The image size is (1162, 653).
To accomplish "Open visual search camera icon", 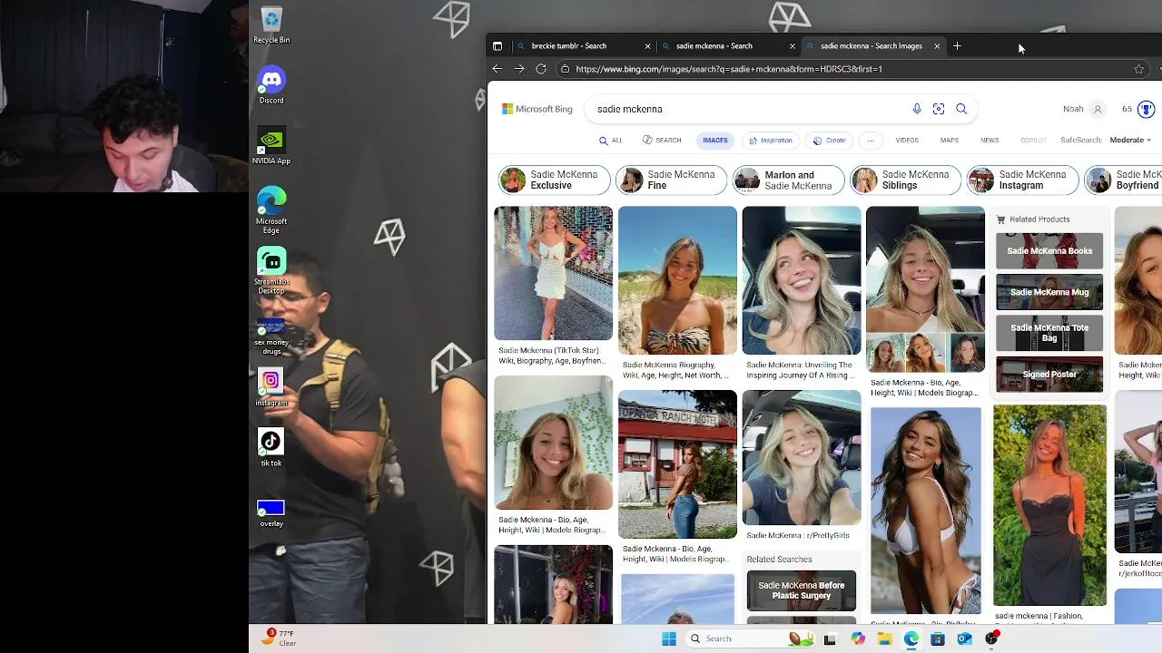I will [939, 109].
